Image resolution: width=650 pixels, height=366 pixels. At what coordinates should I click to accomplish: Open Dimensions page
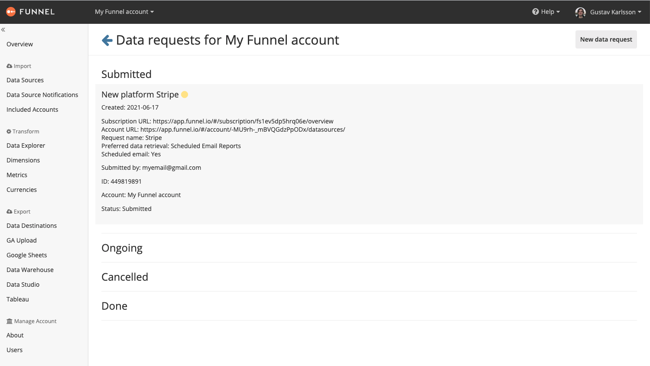click(x=23, y=160)
